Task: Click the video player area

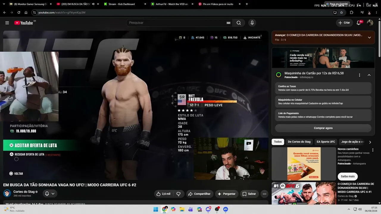Action: click(x=136, y=105)
